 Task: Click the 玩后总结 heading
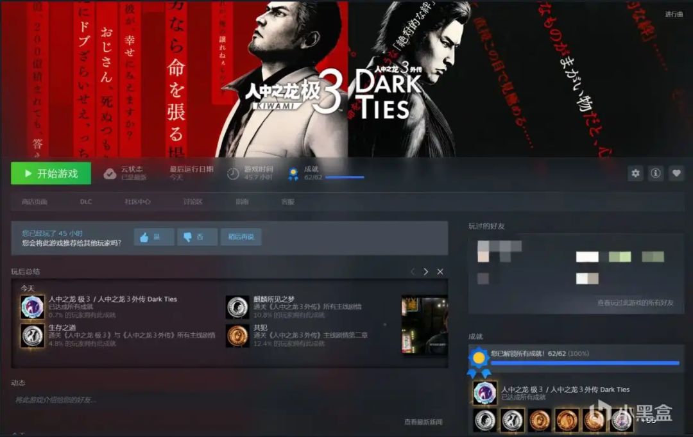[25, 272]
